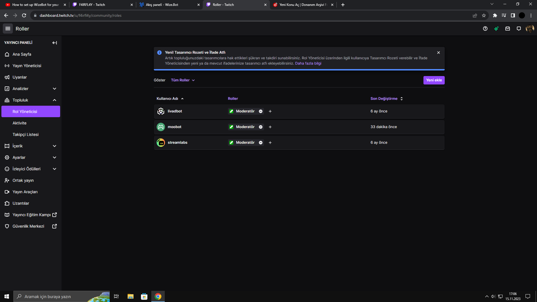Click the Windows taskbar search box
The height and width of the screenshot is (302, 537).
coord(62,296)
